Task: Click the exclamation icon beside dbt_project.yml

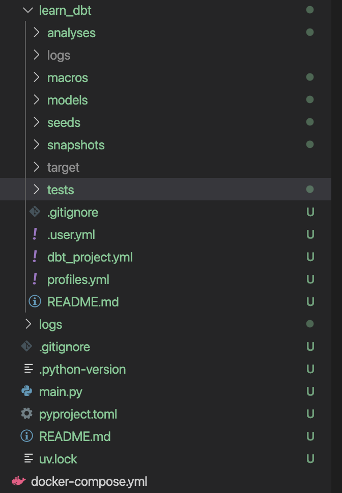Action: (35, 256)
